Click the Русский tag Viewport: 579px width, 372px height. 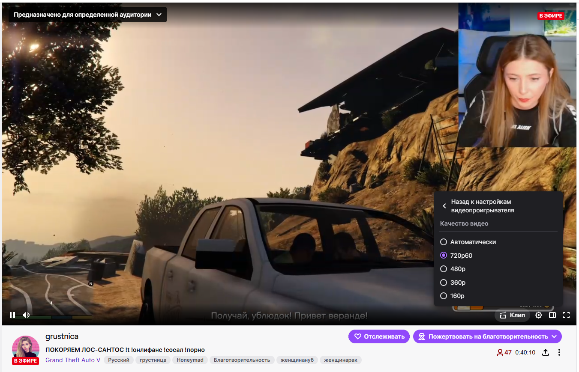[119, 360]
